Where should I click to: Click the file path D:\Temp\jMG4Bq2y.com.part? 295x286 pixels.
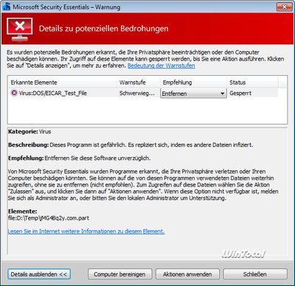point(49,218)
